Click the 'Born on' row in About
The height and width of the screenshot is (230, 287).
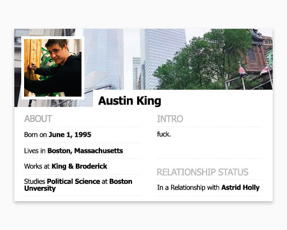click(82, 135)
